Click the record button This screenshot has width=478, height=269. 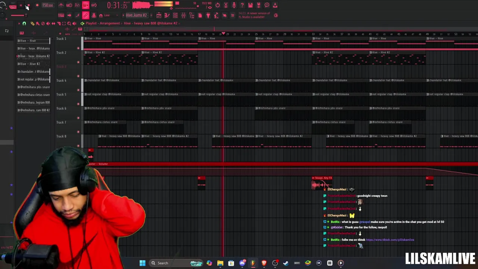37,5
